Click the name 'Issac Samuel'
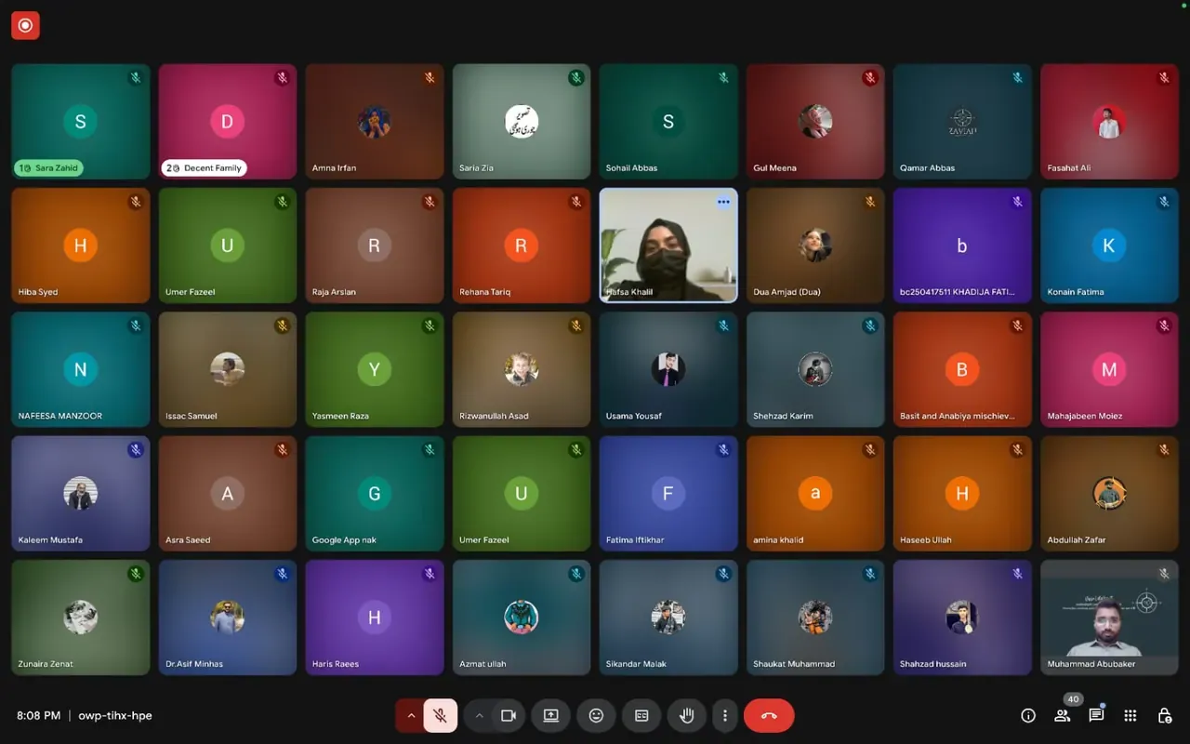The image size is (1190, 744). click(x=192, y=416)
